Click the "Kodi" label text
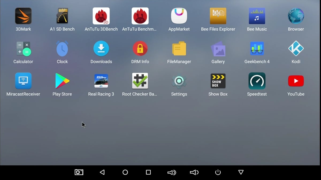The image size is (321, 180). 296,62
